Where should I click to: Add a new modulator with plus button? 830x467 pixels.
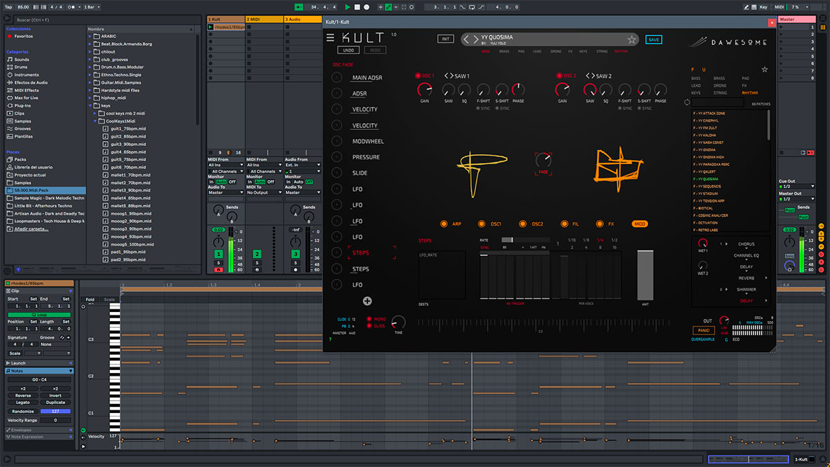(367, 301)
